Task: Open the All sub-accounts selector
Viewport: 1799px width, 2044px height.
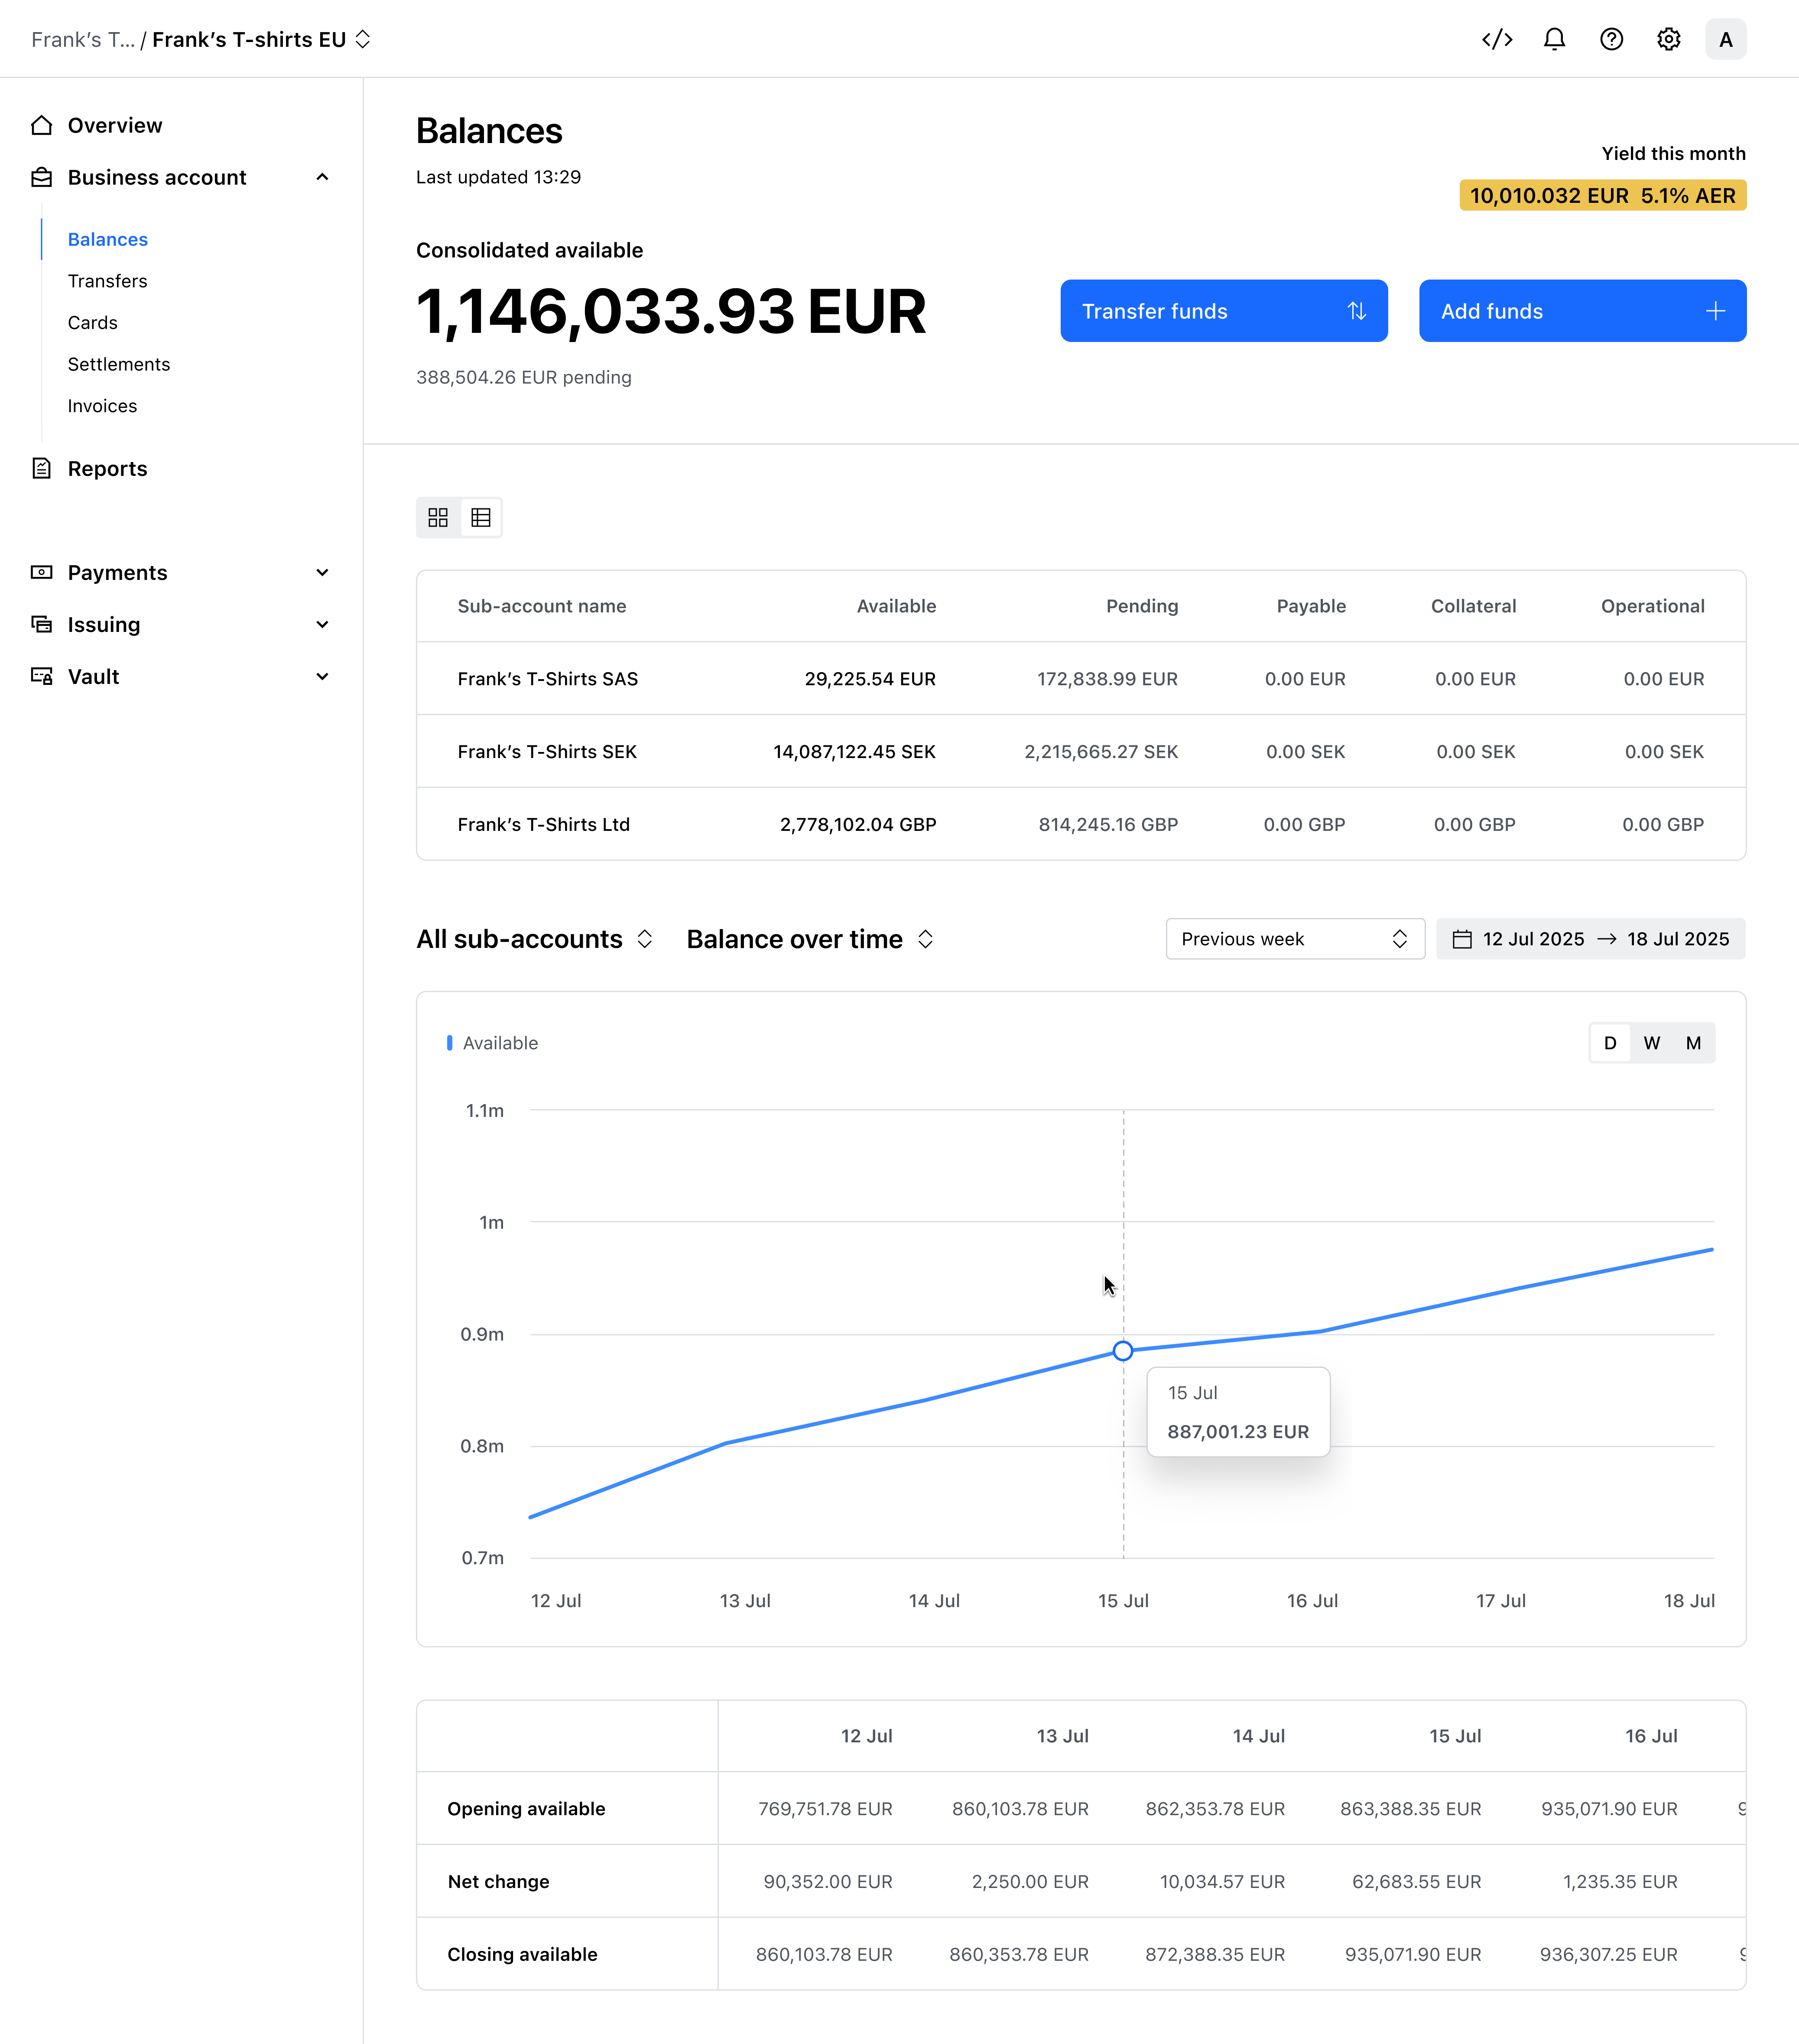Action: pyautogui.click(x=535, y=939)
